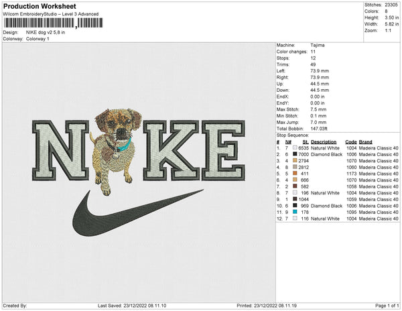Image resolution: width=402 pixels, height=311 pixels.
Task: Click the Natural White swatch in stop row 1
Action: 295,147
